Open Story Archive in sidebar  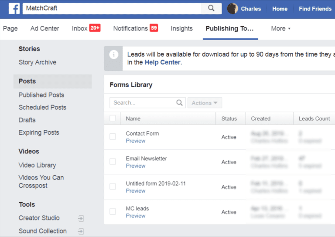point(38,62)
